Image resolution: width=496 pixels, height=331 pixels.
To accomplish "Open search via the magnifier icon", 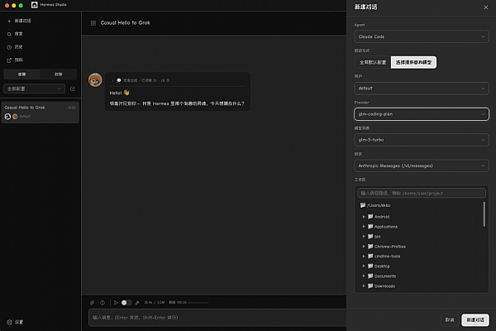I will point(9,34).
